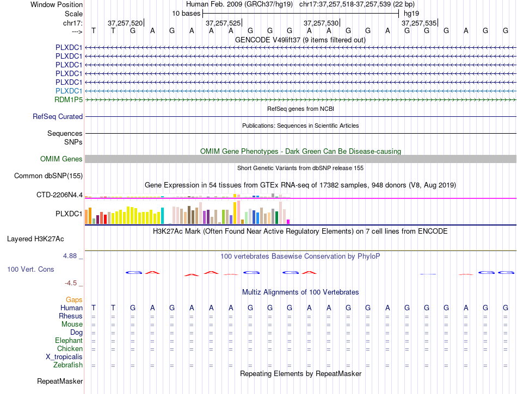Click coordinate marker 37,257,530
This screenshot has height=394, width=517.
[321, 23]
